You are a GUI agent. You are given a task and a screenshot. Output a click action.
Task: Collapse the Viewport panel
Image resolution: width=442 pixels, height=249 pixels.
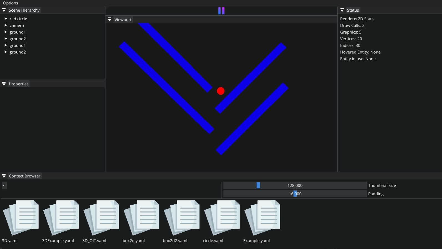(110, 20)
